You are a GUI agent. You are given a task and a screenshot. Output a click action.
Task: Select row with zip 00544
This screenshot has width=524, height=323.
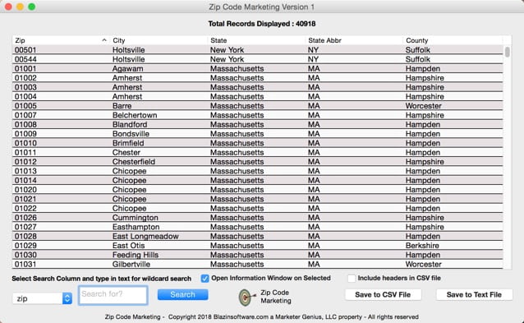[x=257, y=59]
